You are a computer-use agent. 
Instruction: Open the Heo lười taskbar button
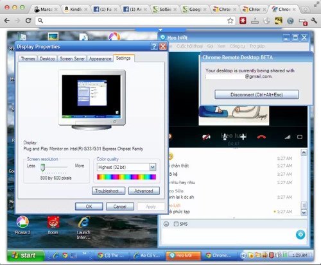[184, 255]
